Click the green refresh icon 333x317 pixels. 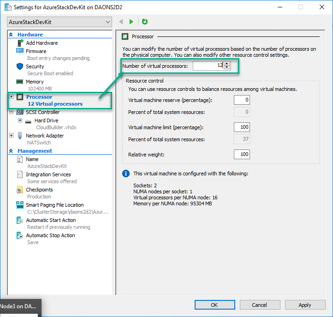(x=145, y=22)
